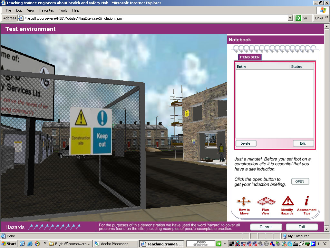Viewport: 330px width, 248px height.
Task: Click the Identify Hazards warning triangle
Action: 287,201
